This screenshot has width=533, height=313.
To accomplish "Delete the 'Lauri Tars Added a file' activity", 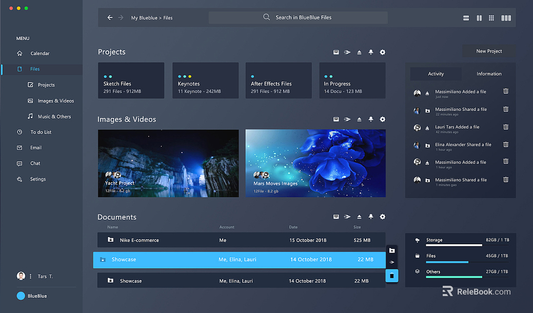I will click(506, 127).
